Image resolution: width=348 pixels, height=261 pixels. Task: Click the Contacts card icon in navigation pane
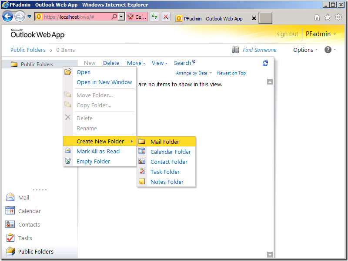pos(10,224)
